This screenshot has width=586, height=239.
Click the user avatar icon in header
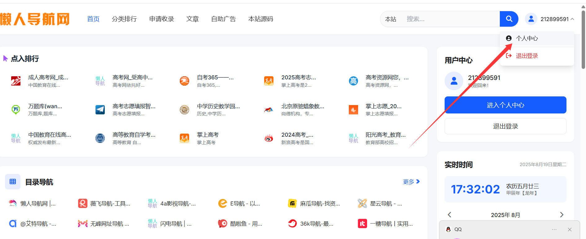click(x=531, y=19)
